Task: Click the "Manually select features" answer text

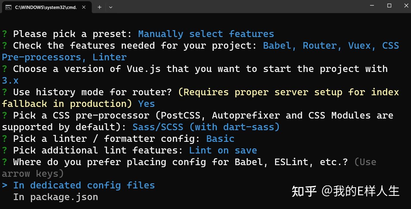Action: coord(206,34)
